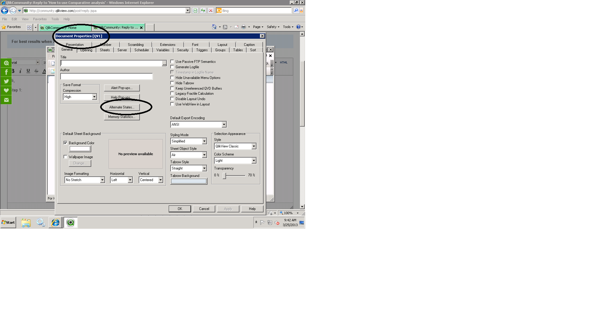Click the Facebook share icon in sidebar
This screenshot has width=607, height=333.
(6, 72)
